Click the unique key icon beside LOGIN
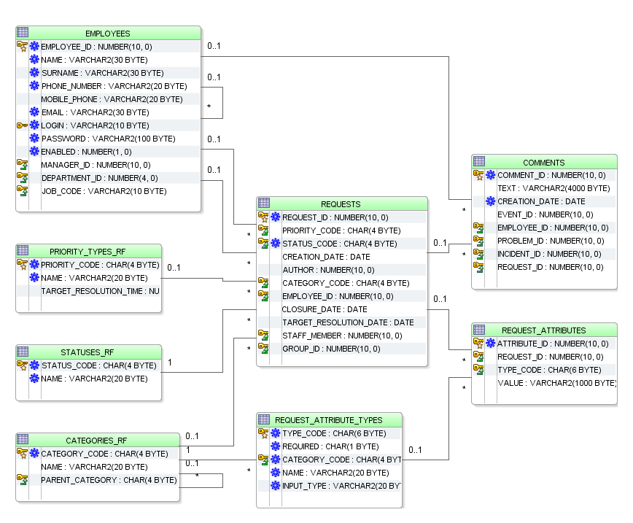 22,125
